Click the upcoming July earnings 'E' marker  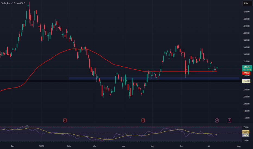coord(229,120)
